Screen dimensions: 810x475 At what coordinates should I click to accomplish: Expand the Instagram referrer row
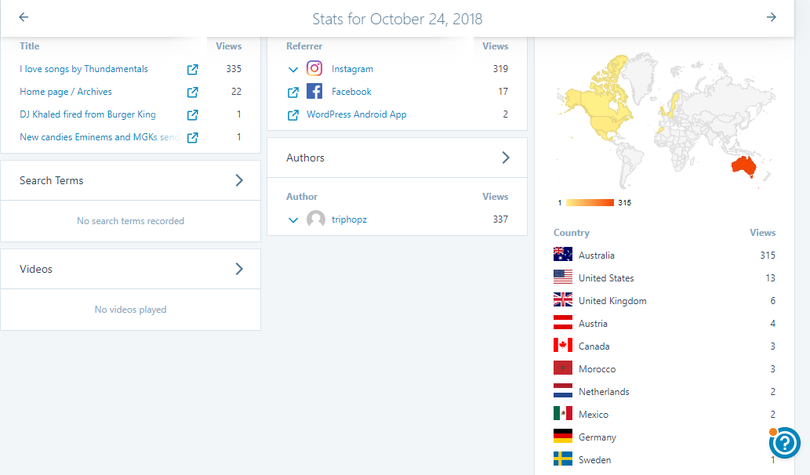pos(293,70)
